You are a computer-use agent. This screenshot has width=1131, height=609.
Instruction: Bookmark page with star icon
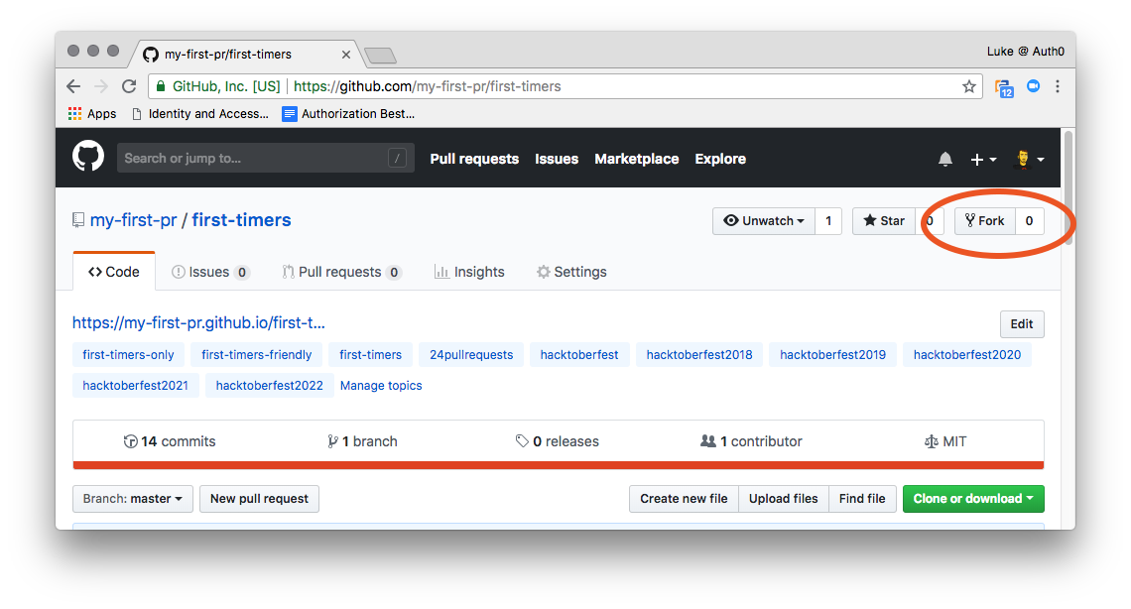(x=968, y=86)
